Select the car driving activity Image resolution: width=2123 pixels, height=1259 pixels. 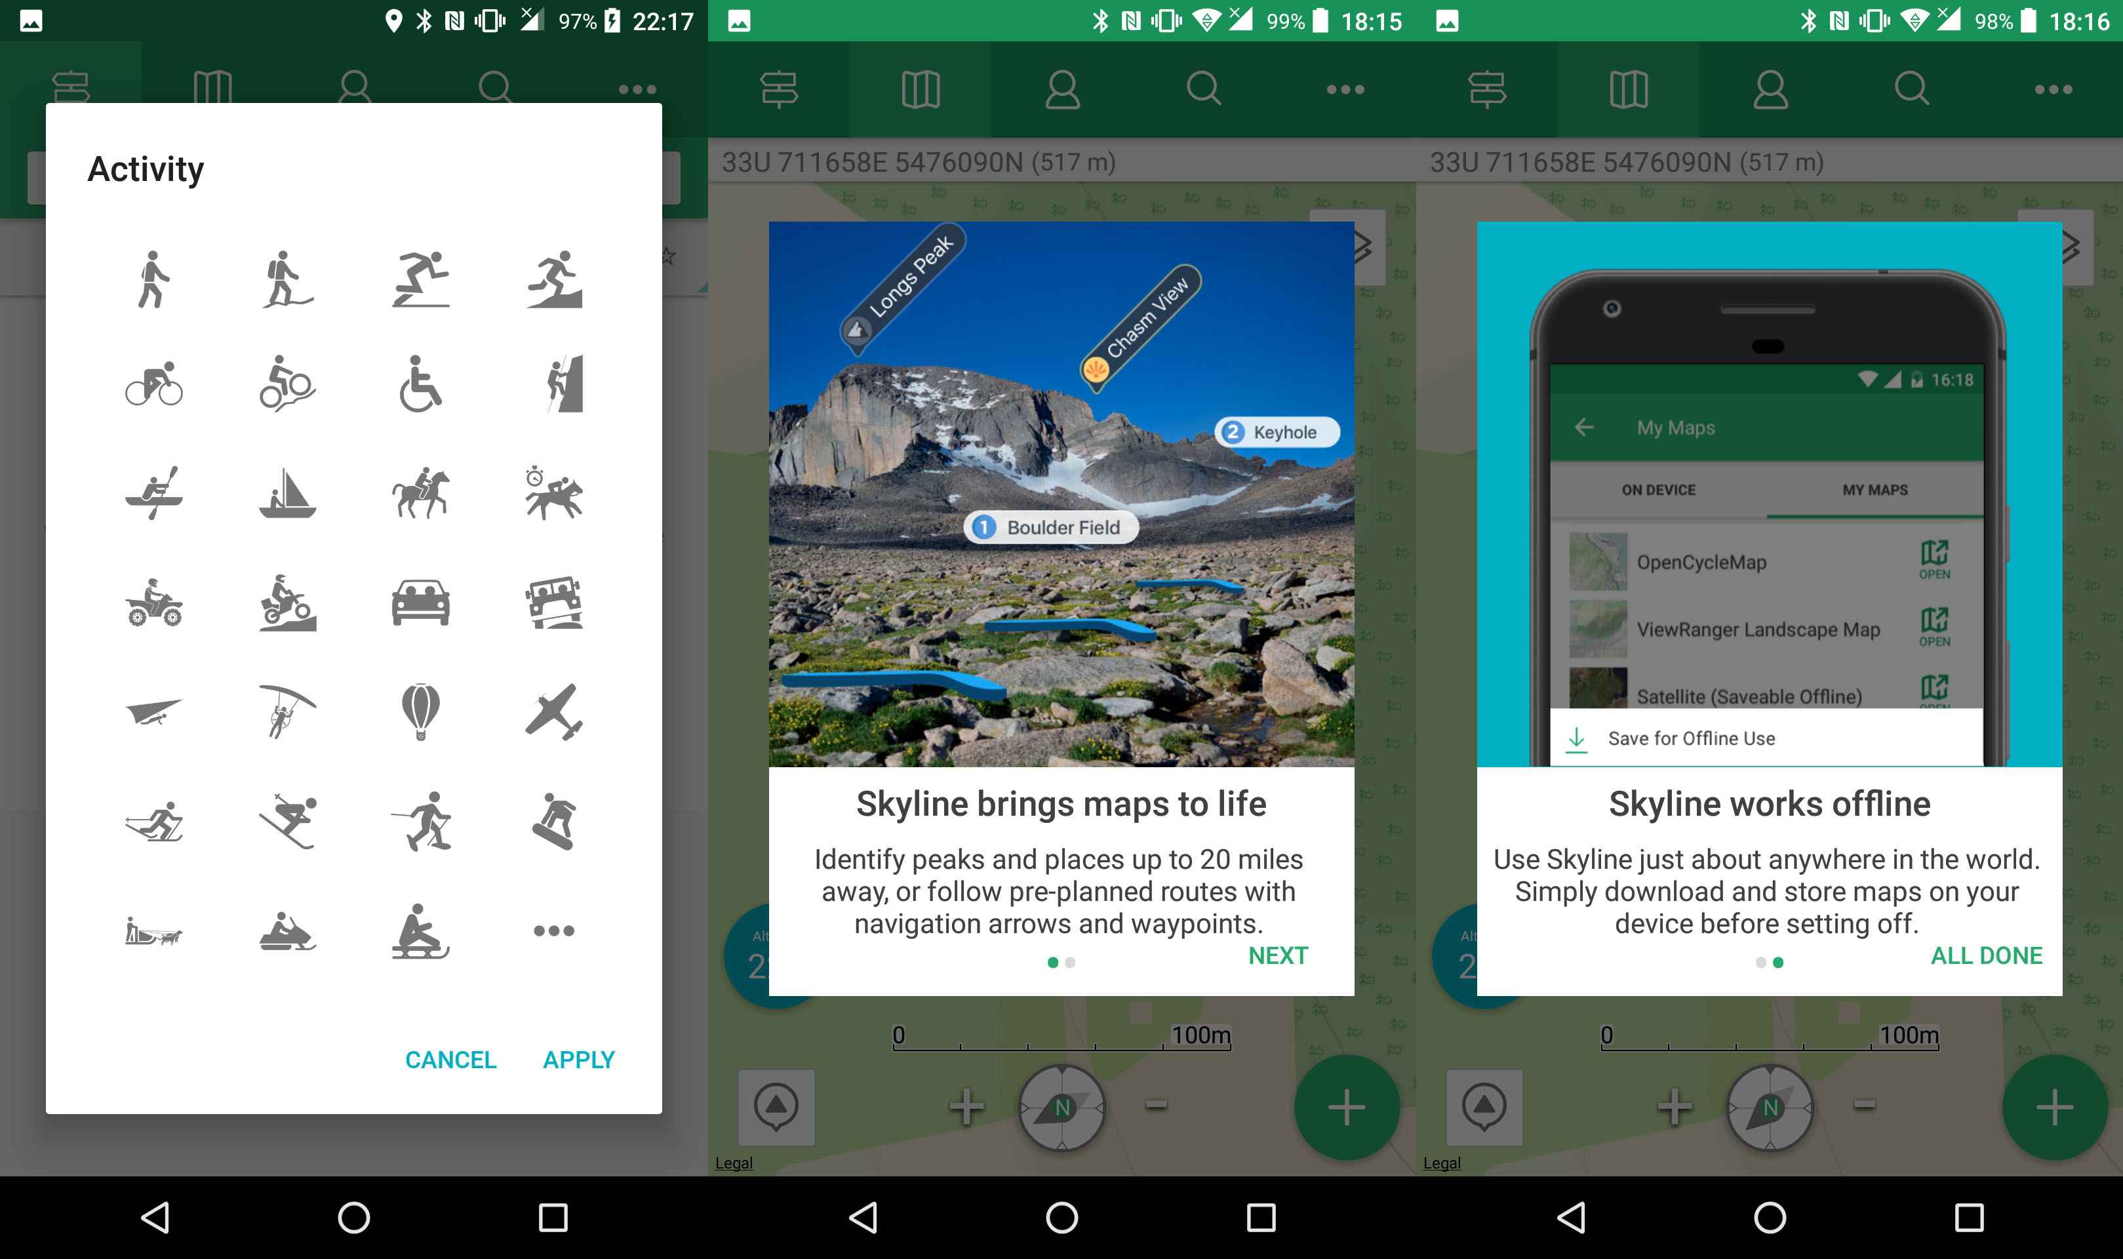[421, 603]
